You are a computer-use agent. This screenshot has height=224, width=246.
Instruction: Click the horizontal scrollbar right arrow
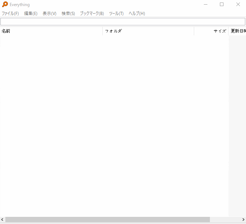tap(243, 219)
